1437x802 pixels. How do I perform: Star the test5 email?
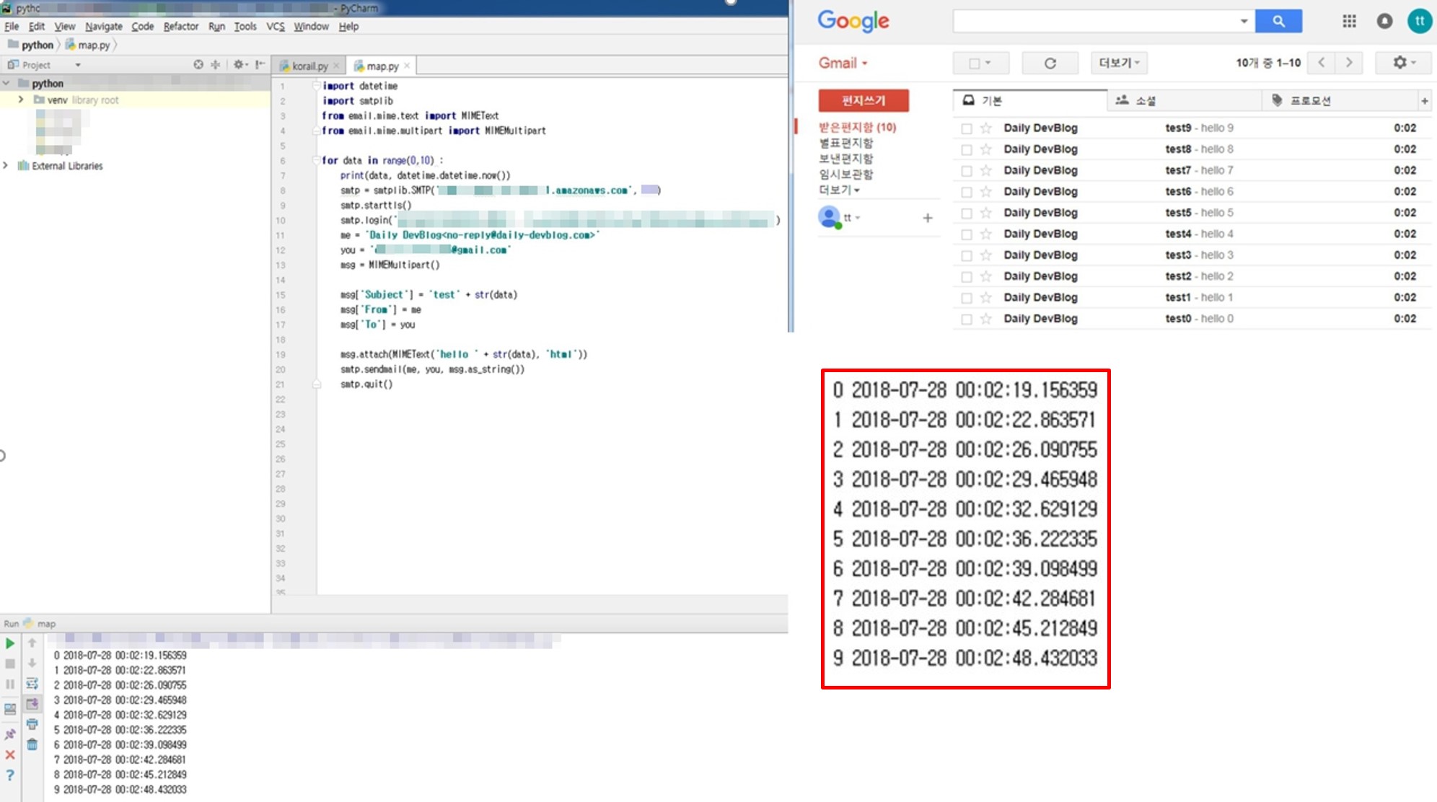[x=985, y=213]
